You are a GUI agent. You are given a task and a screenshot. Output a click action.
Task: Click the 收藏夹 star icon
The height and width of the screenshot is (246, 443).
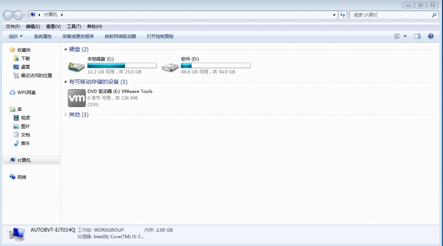tap(12, 50)
